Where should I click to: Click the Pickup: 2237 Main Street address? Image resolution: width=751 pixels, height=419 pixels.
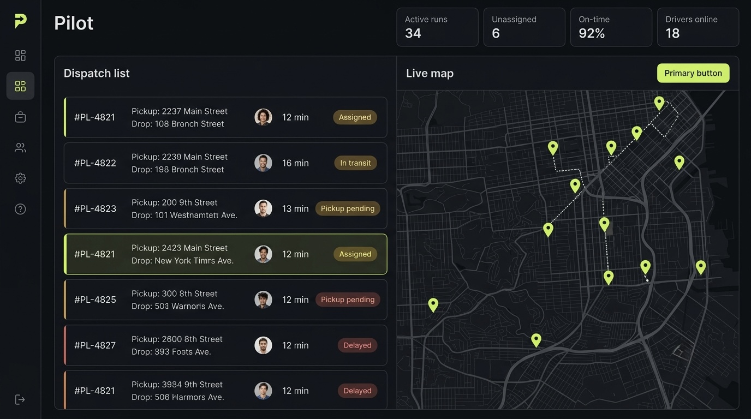point(180,111)
